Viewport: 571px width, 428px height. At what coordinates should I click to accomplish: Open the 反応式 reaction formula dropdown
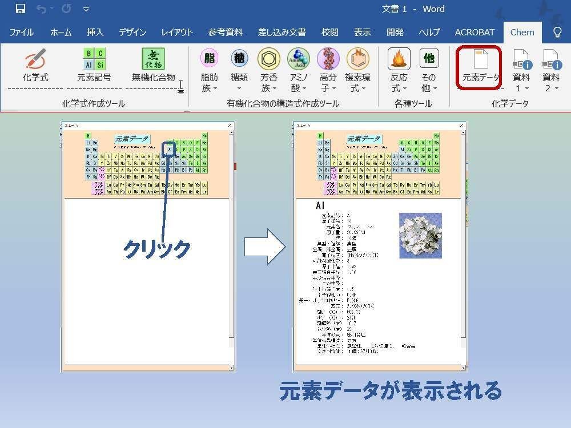coord(399,71)
